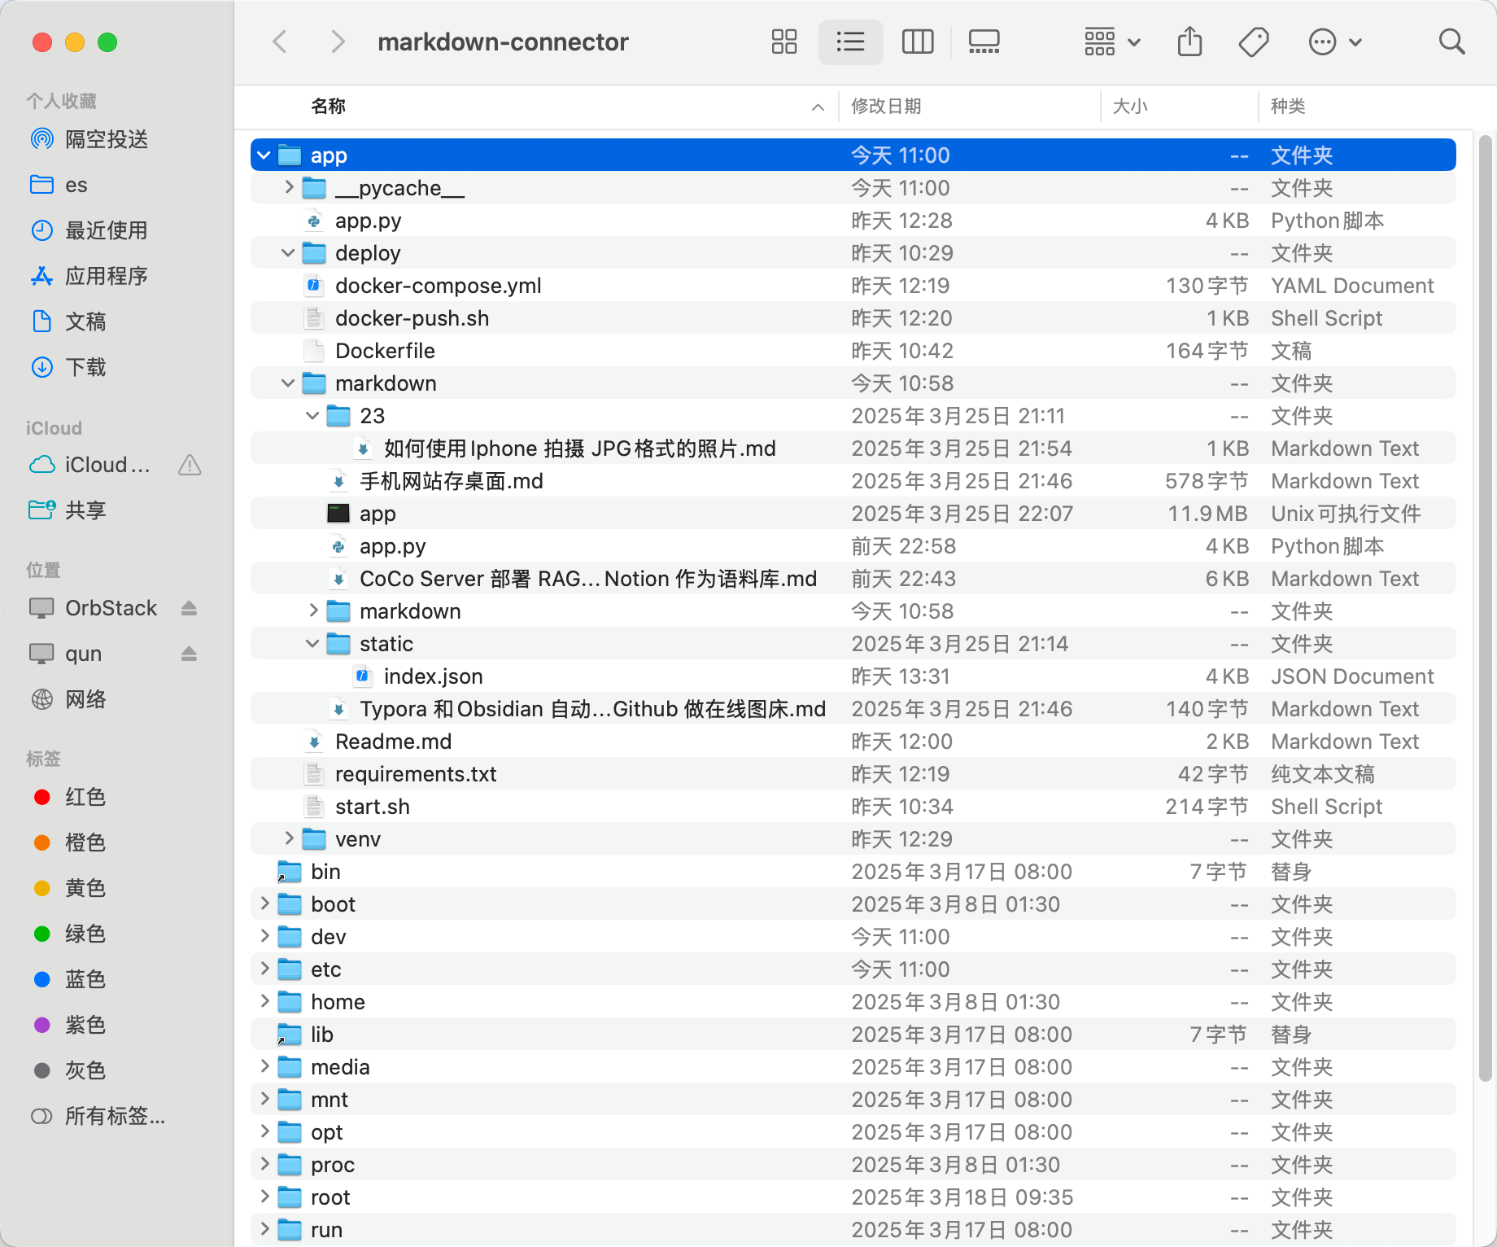Go back with the left arrow
This screenshot has height=1247, width=1497.
pos(280,42)
